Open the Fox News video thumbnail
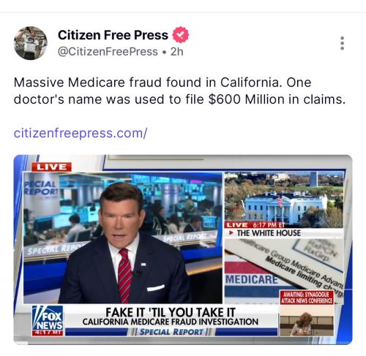This screenshot has height=356, width=366. tap(183, 249)
